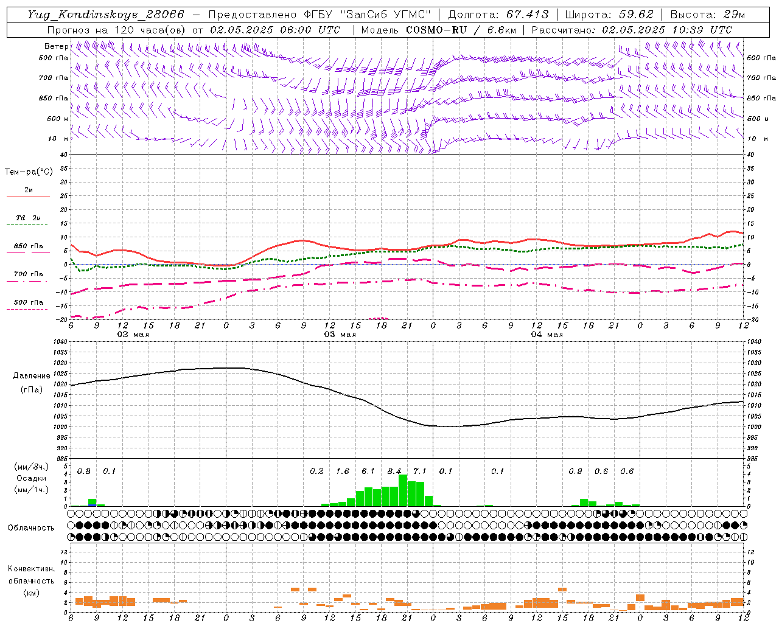779x623 pixels.
Task: Click the 0.2 precipitation total value
Action: 316,472
